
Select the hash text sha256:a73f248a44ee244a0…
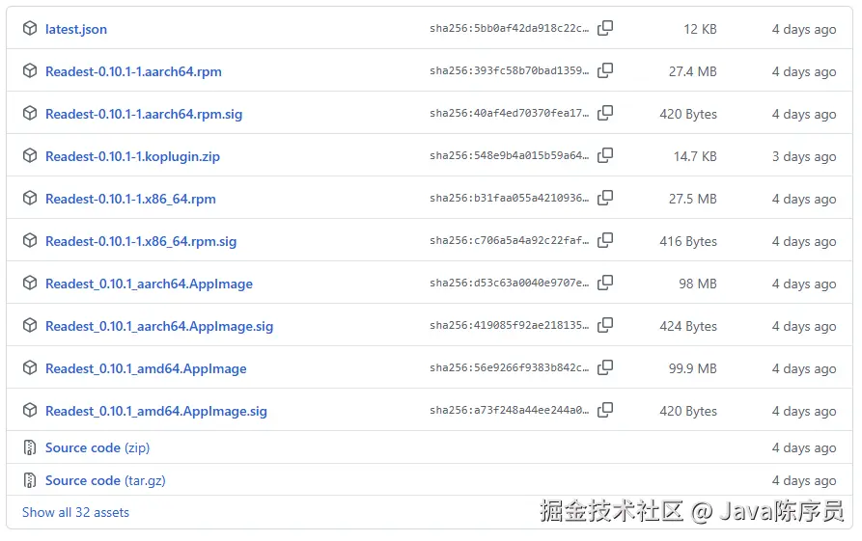509,410
